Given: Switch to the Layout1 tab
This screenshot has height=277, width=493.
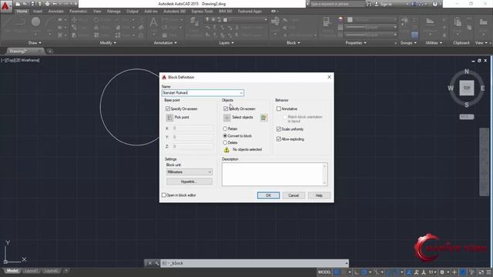Looking at the screenshot, I should [31, 271].
